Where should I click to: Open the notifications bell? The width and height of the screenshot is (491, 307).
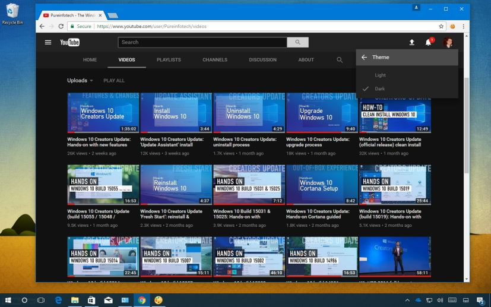pyautogui.click(x=429, y=42)
